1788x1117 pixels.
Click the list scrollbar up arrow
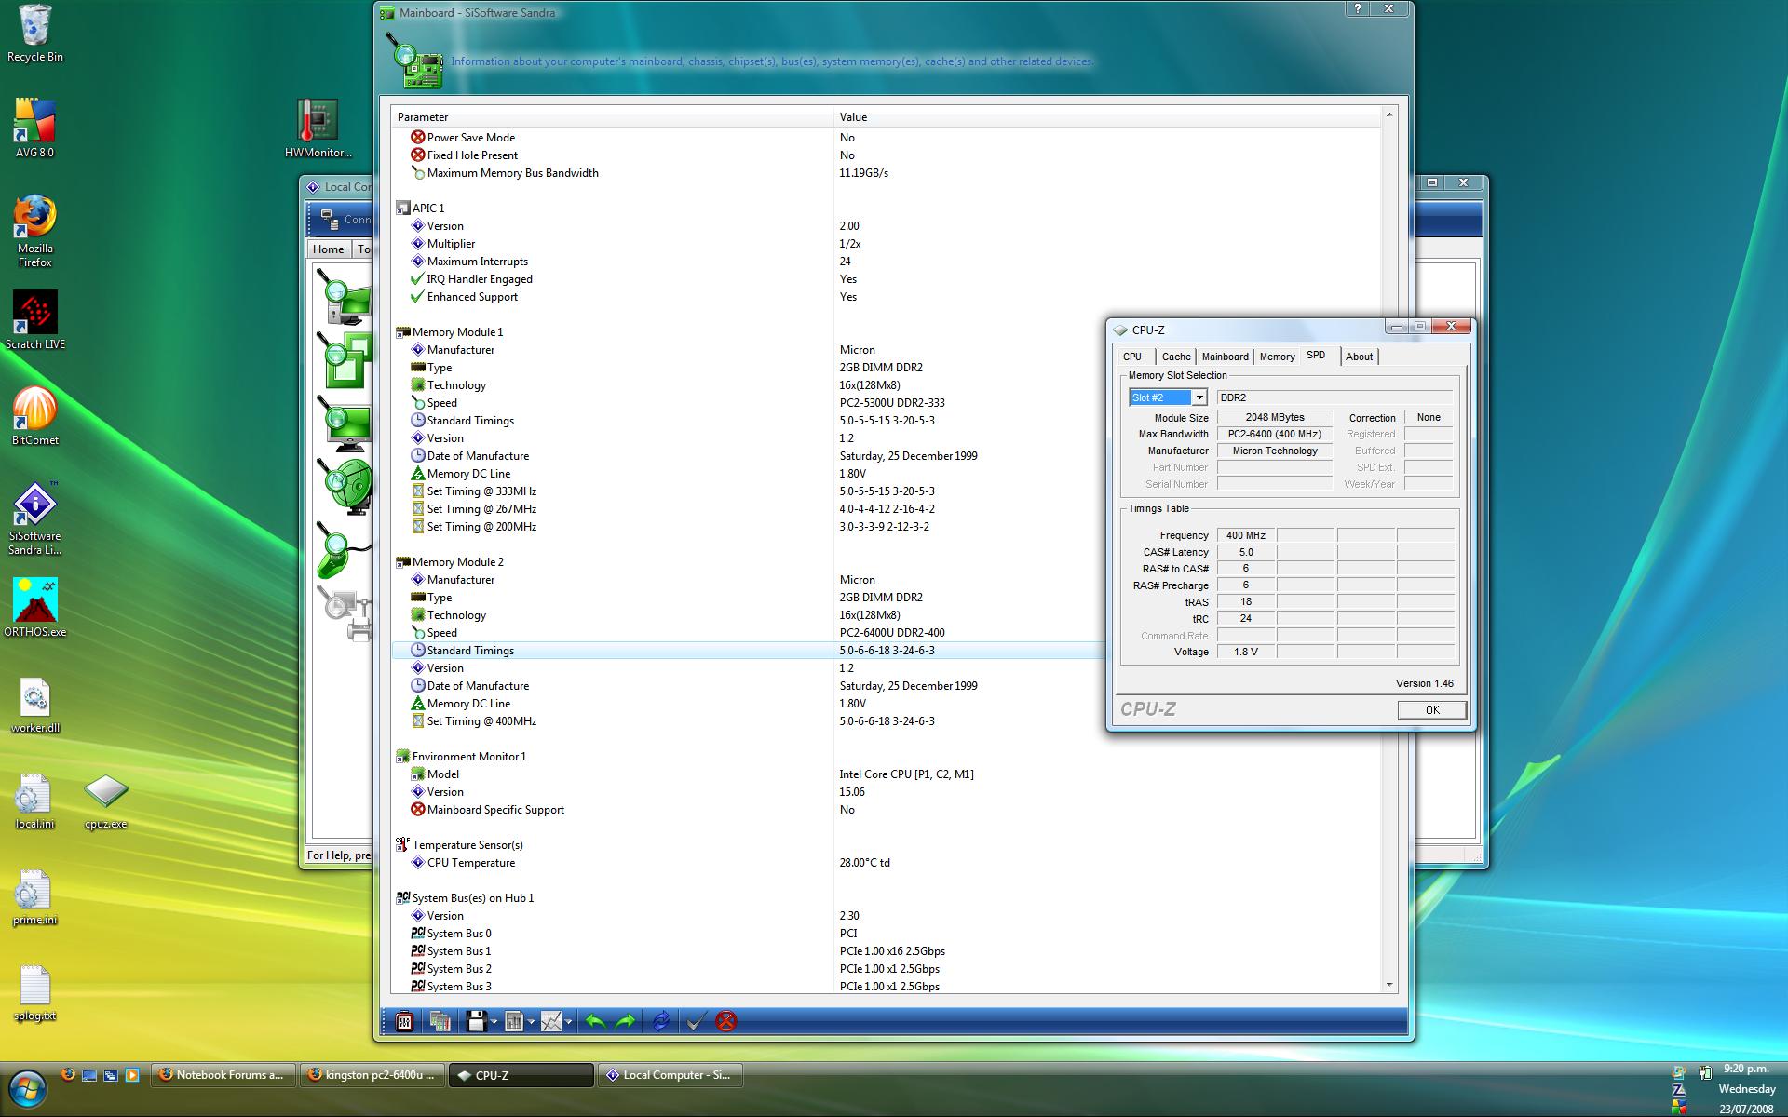coord(1389,115)
